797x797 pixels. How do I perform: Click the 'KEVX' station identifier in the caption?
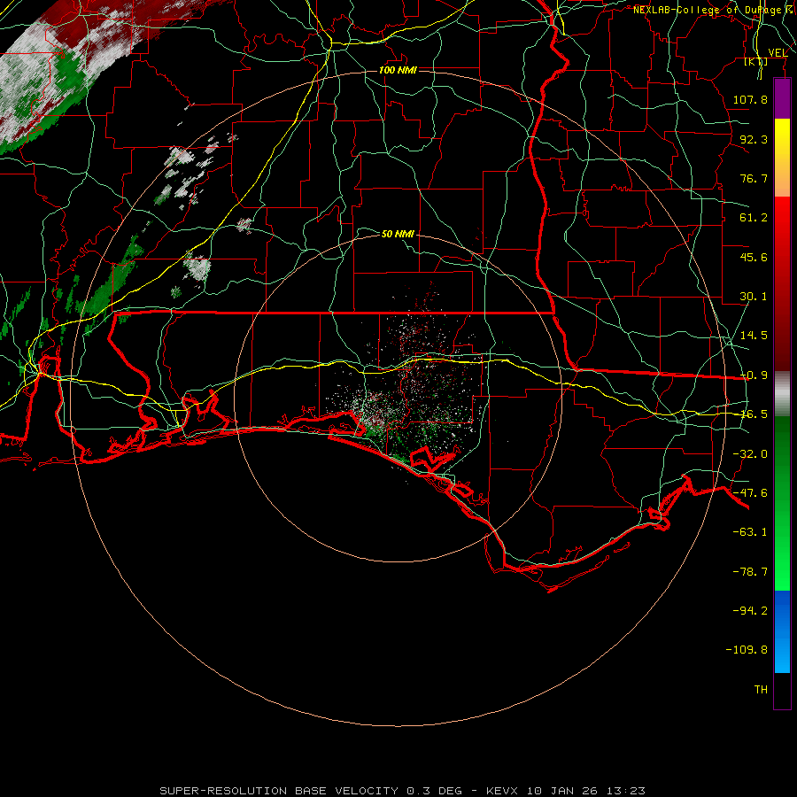point(502,791)
